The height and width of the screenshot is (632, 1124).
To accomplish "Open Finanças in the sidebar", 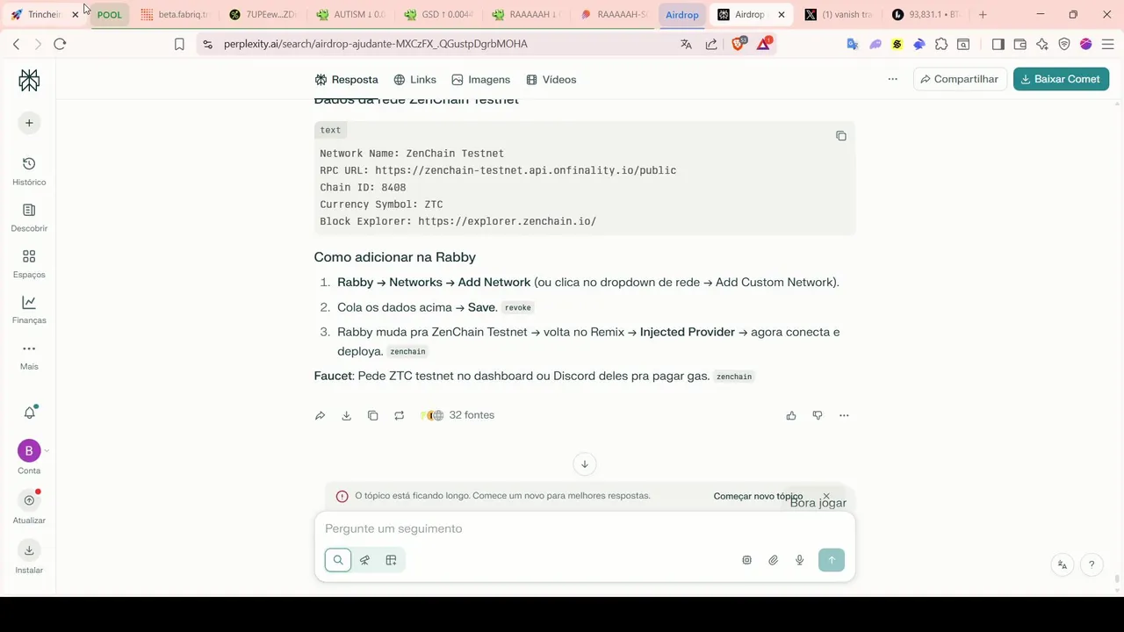I will click(29, 310).
